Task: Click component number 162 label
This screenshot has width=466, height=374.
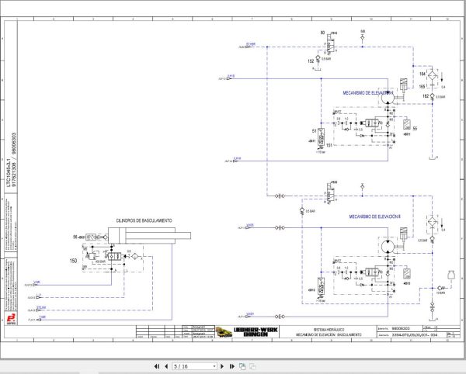Action: 426,96
